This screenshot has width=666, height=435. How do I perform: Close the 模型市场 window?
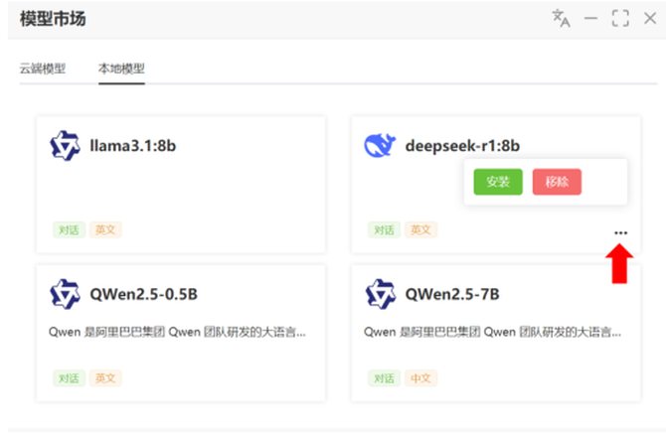point(650,18)
